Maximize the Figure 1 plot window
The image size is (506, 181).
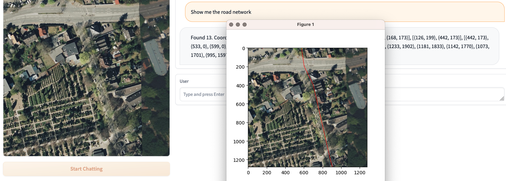pos(245,25)
